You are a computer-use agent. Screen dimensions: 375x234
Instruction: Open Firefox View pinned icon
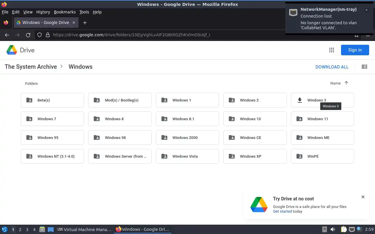tap(6, 23)
